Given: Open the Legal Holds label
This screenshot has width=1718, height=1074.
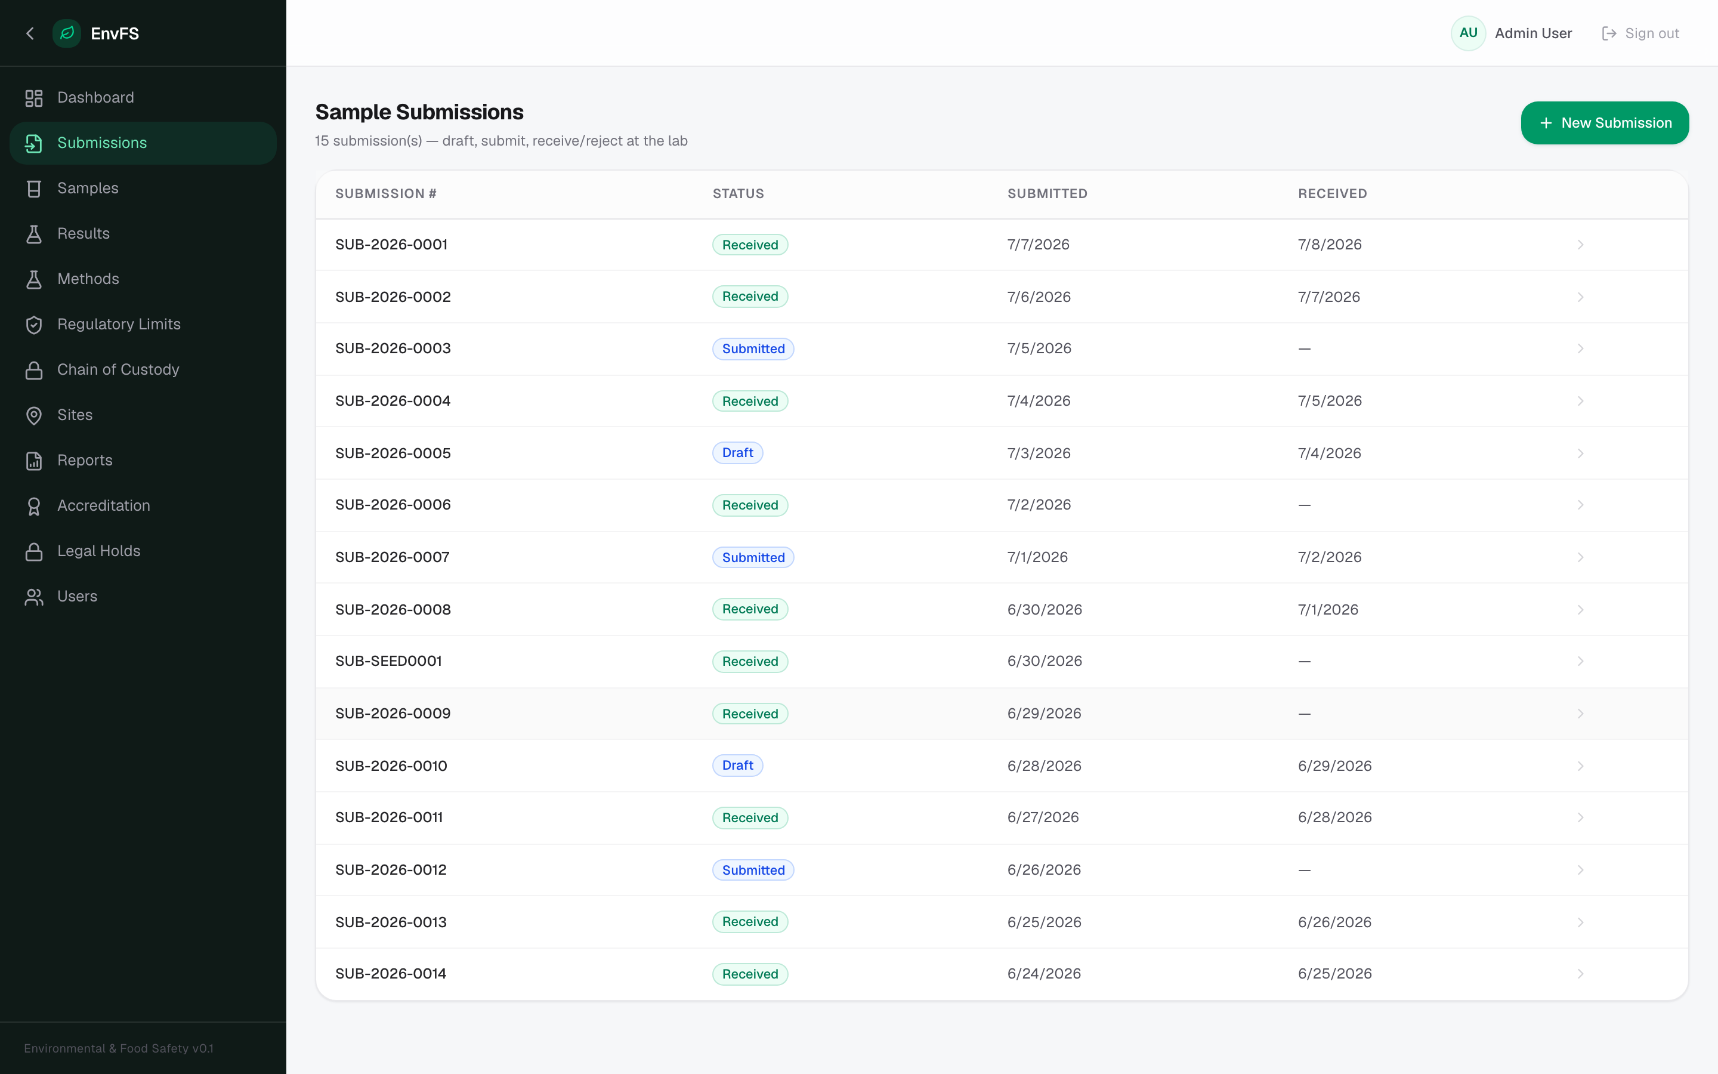Looking at the screenshot, I should tap(98, 551).
